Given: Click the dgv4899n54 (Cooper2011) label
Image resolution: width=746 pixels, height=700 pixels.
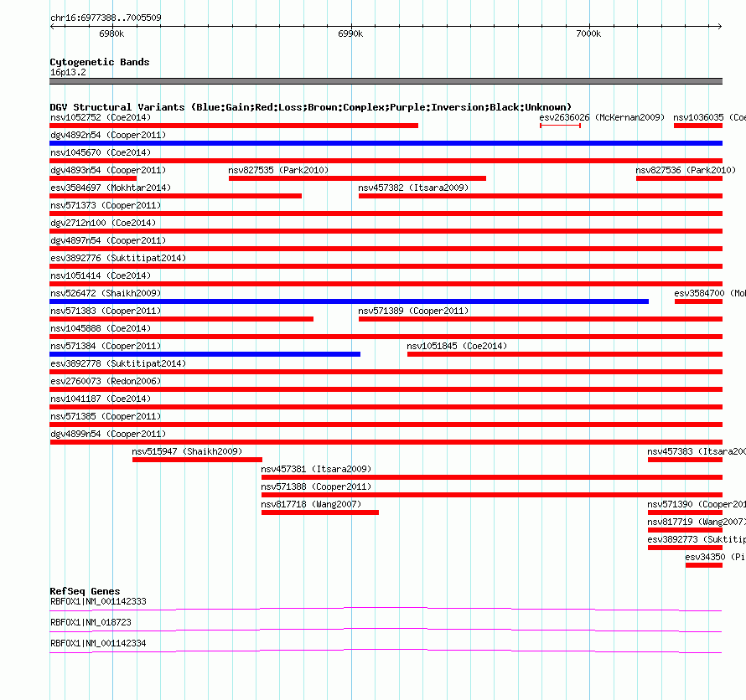Looking at the screenshot, I should point(108,434).
